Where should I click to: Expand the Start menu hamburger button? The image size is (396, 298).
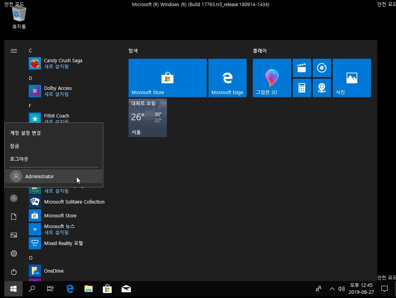tap(14, 51)
